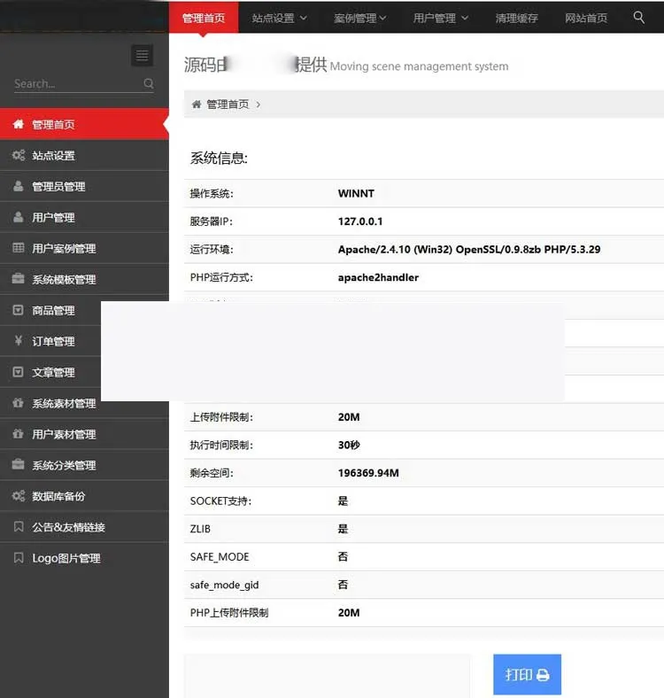
Task: Click the table icon beside 用户案例管理
Action: coord(19,249)
